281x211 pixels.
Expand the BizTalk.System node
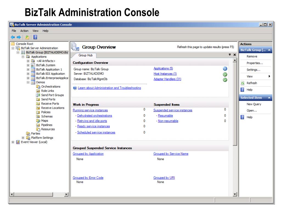pyautogui.click(x=28, y=65)
